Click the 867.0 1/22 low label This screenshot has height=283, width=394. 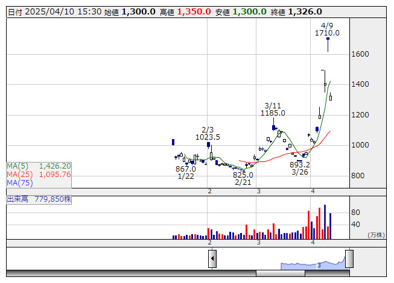186,173
